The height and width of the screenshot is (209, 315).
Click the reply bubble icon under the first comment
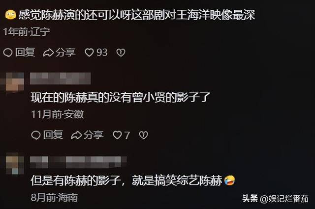[8, 52]
